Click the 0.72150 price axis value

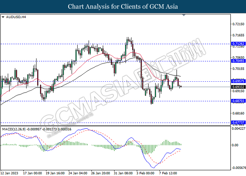(x=238, y=24)
